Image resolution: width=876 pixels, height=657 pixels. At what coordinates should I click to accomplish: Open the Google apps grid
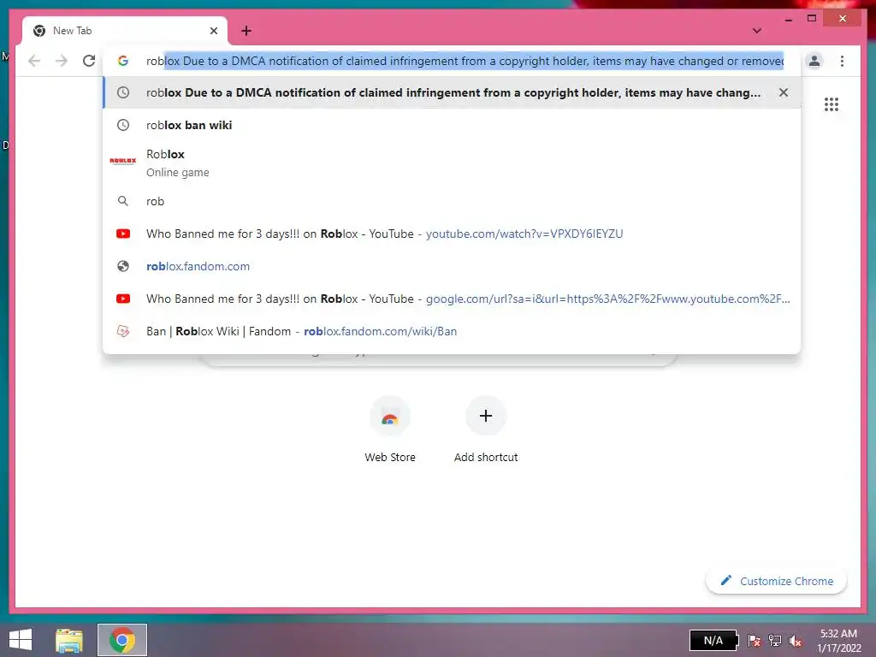point(832,104)
